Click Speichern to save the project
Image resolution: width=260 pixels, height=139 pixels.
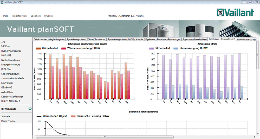click(x=36, y=16)
